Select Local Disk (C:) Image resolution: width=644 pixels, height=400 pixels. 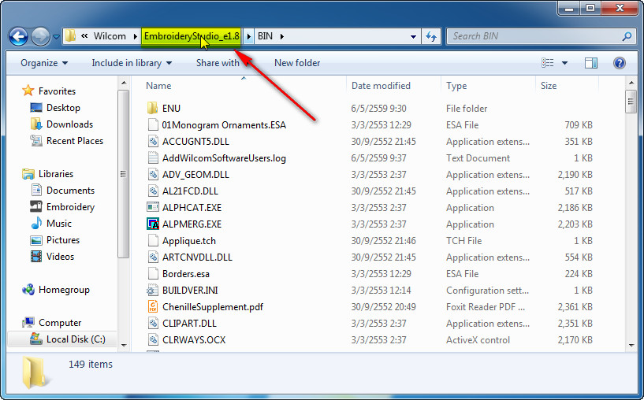pyautogui.click(x=68, y=339)
